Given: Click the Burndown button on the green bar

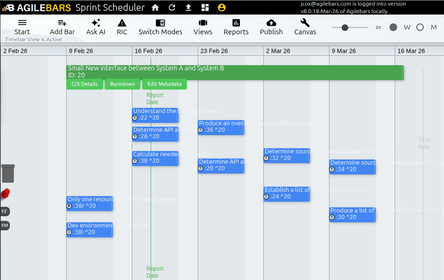Looking at the screenshot, I should 122,84.
